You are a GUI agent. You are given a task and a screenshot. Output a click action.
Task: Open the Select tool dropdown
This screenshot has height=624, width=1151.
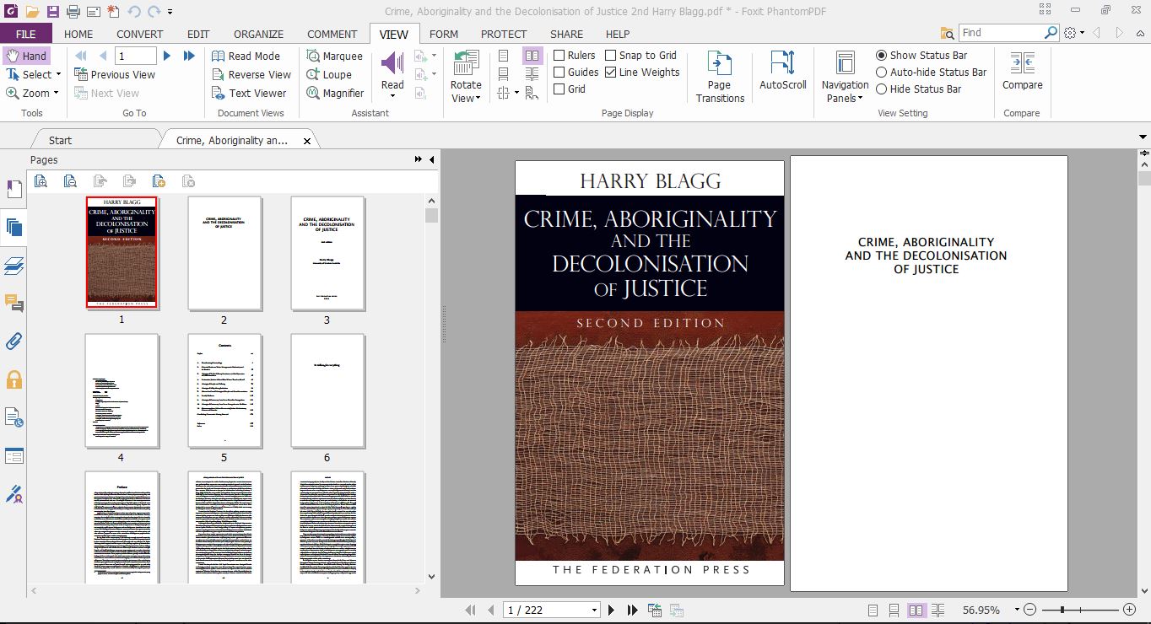tap(58, 74)
